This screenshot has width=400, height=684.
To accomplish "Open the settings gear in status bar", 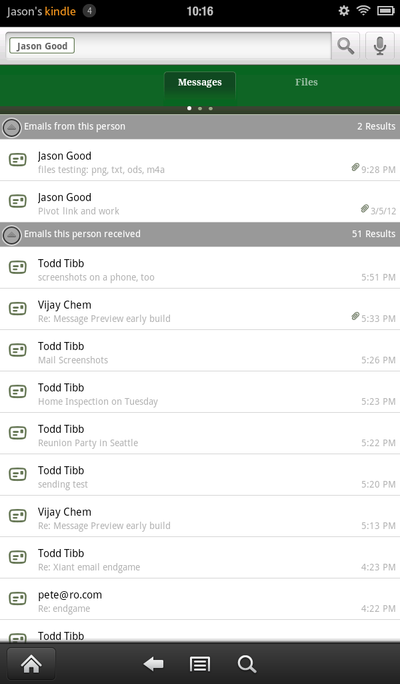I will [344, 11].
